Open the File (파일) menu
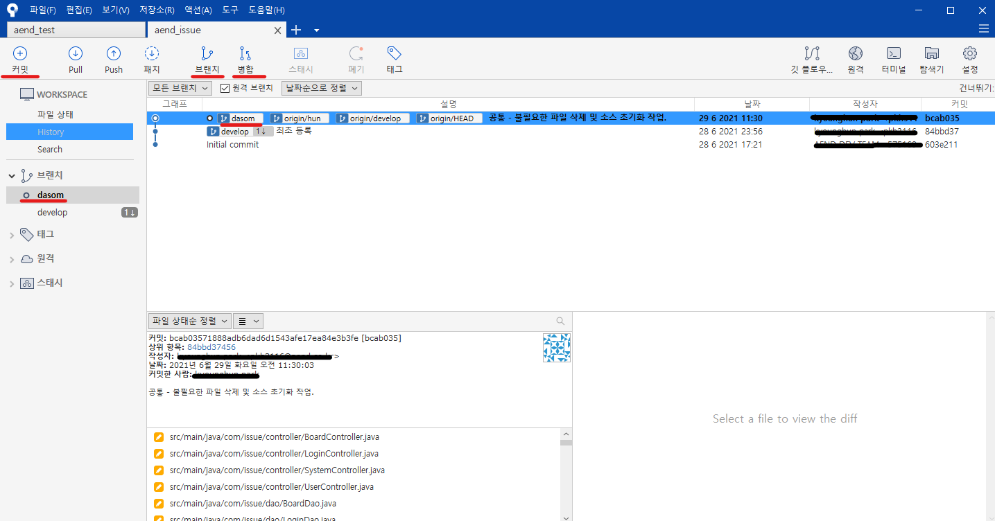 43,10
